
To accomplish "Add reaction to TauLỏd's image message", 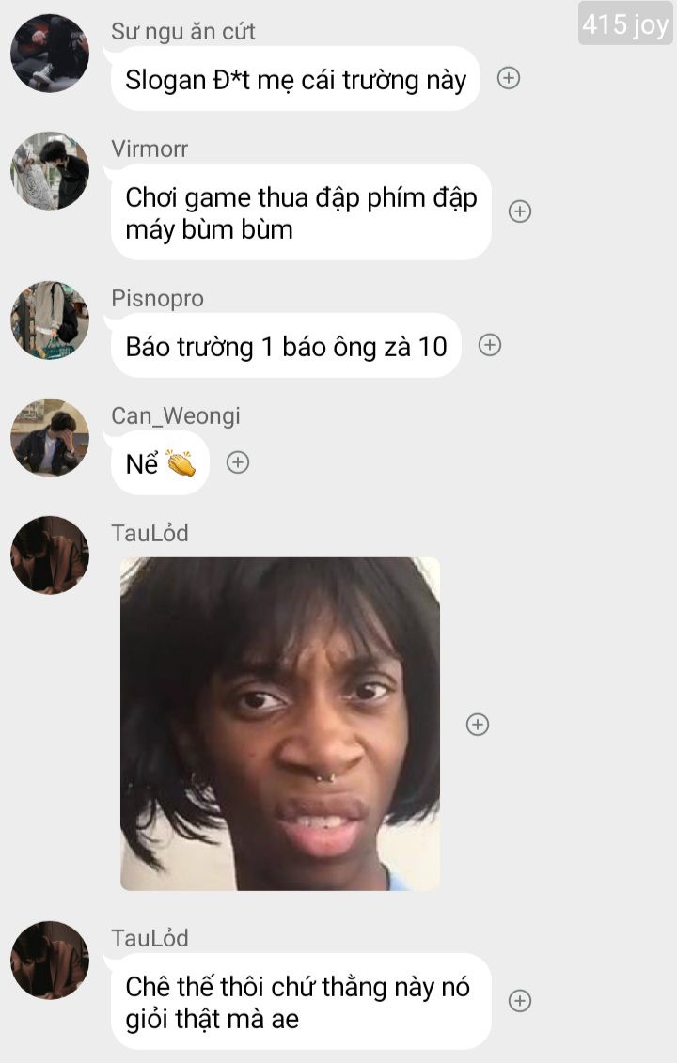I will (x=478, y=724).
